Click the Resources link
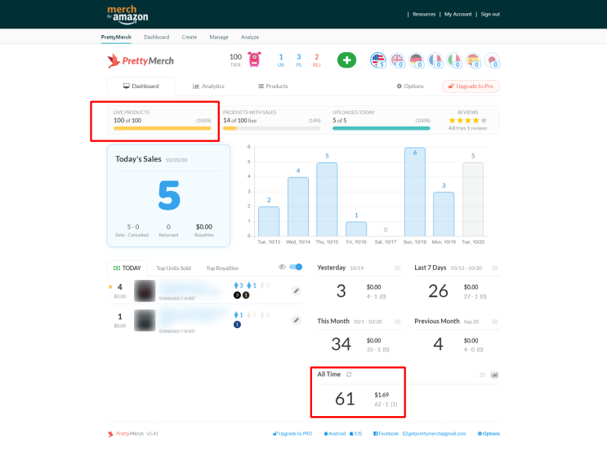Viewport: 607px width, 461px height. tap(424, 15)
